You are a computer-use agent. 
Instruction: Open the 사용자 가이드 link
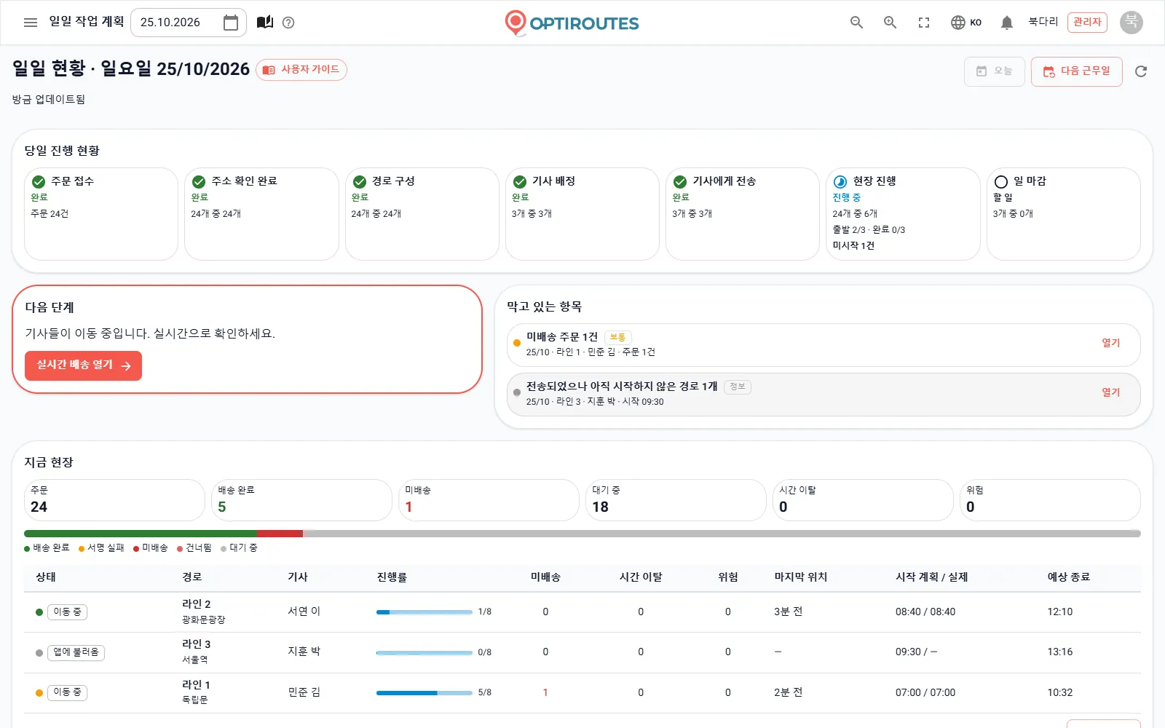click(301, 70)
